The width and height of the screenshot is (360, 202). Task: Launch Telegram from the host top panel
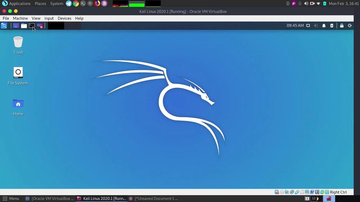(x=69, y=4)
